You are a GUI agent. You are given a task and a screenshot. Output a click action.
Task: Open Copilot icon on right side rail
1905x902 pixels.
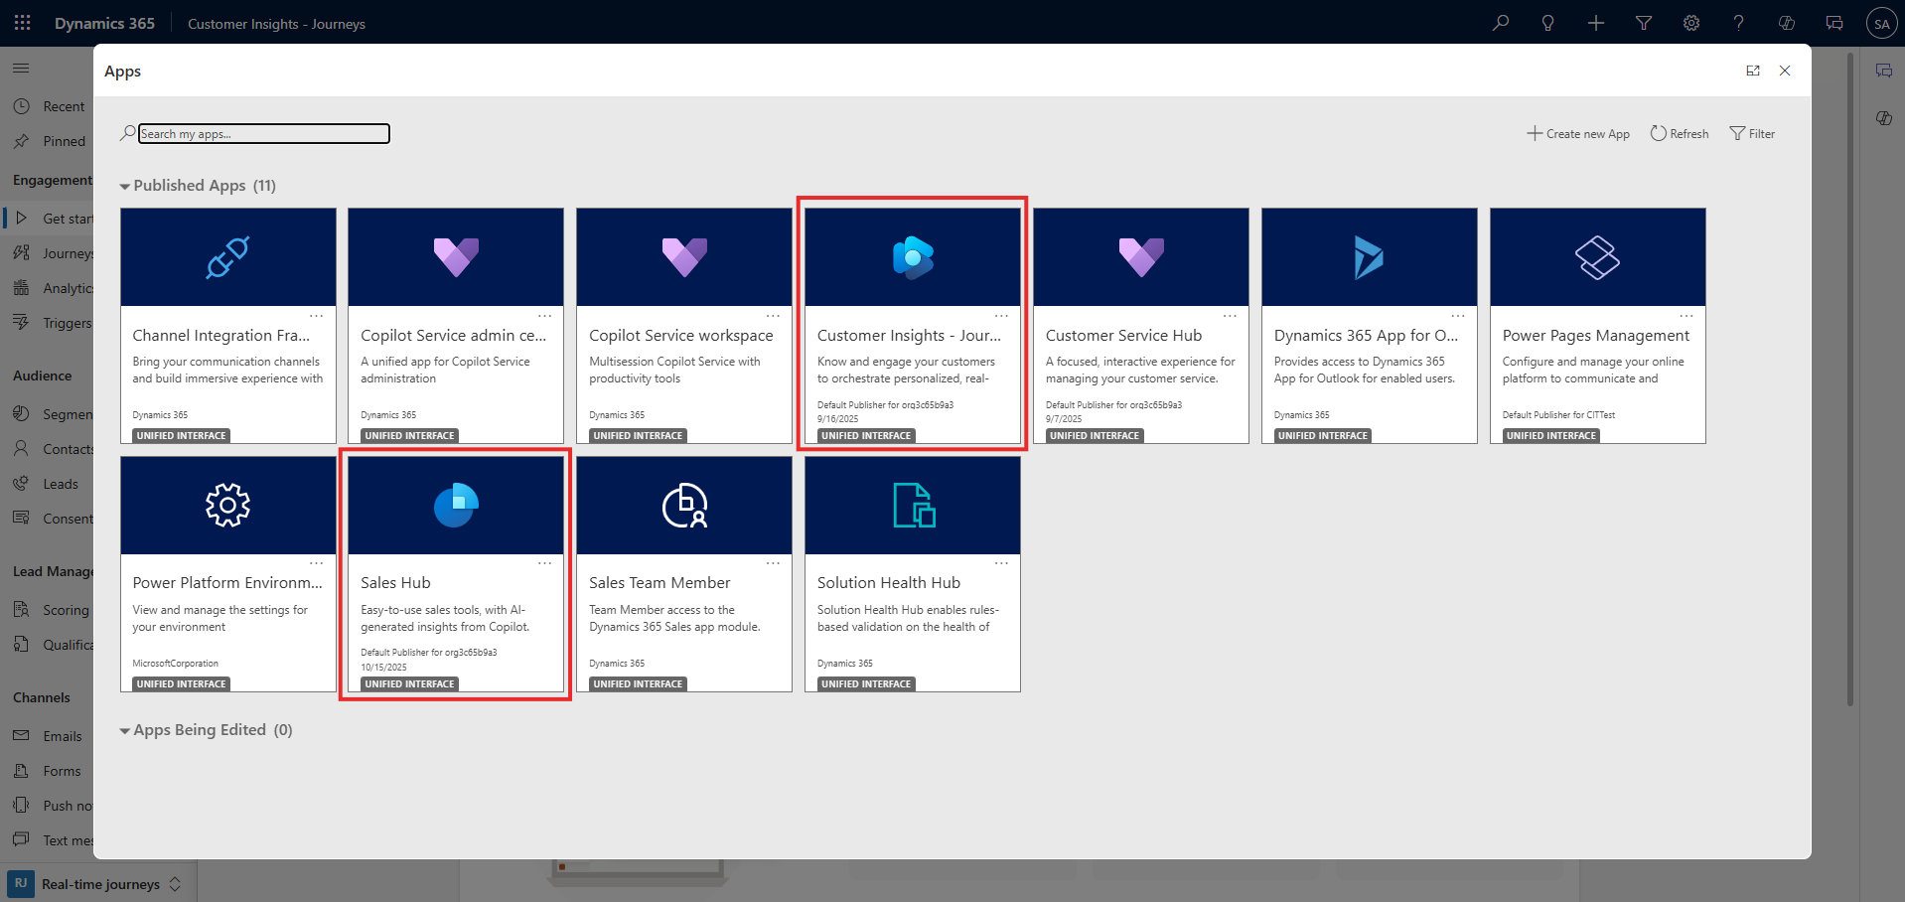tap(1883, 118)
